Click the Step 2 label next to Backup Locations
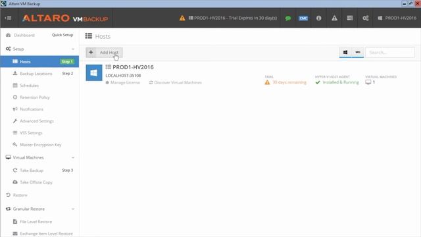The width and height of the screenshot is (421, 237). tap(68, 73)
